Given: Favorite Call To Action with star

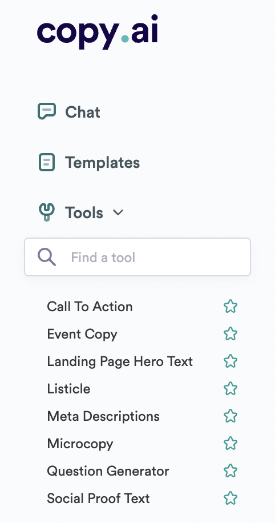Looking at the screenshot, I should pyautogui.click(x=230, y=307).
